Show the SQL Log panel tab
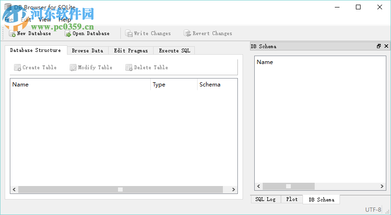The image size is (391, 215). pos(266,199)
